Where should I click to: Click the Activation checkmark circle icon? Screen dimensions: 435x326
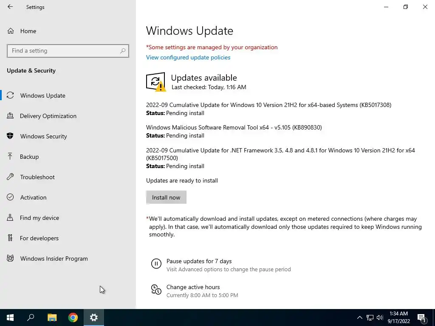[10, 197]
